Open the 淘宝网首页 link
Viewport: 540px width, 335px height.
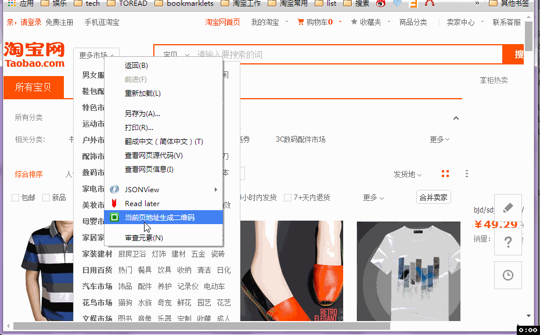pos(222,22)
